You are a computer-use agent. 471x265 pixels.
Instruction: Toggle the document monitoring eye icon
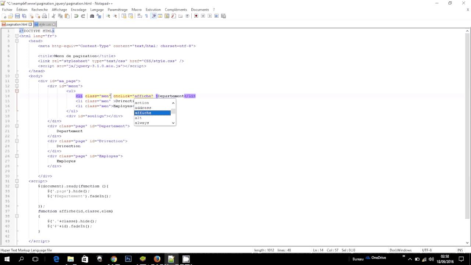(x=187, y=16)
